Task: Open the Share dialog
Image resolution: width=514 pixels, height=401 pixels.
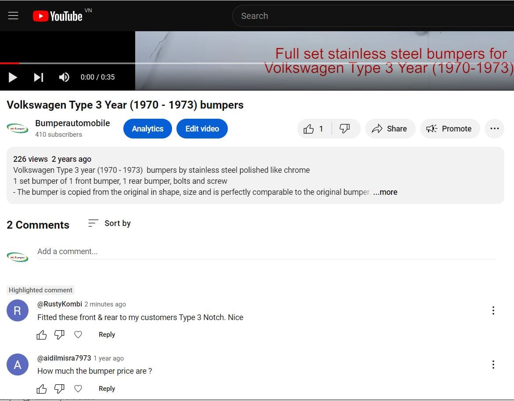Action: [390, 129]
